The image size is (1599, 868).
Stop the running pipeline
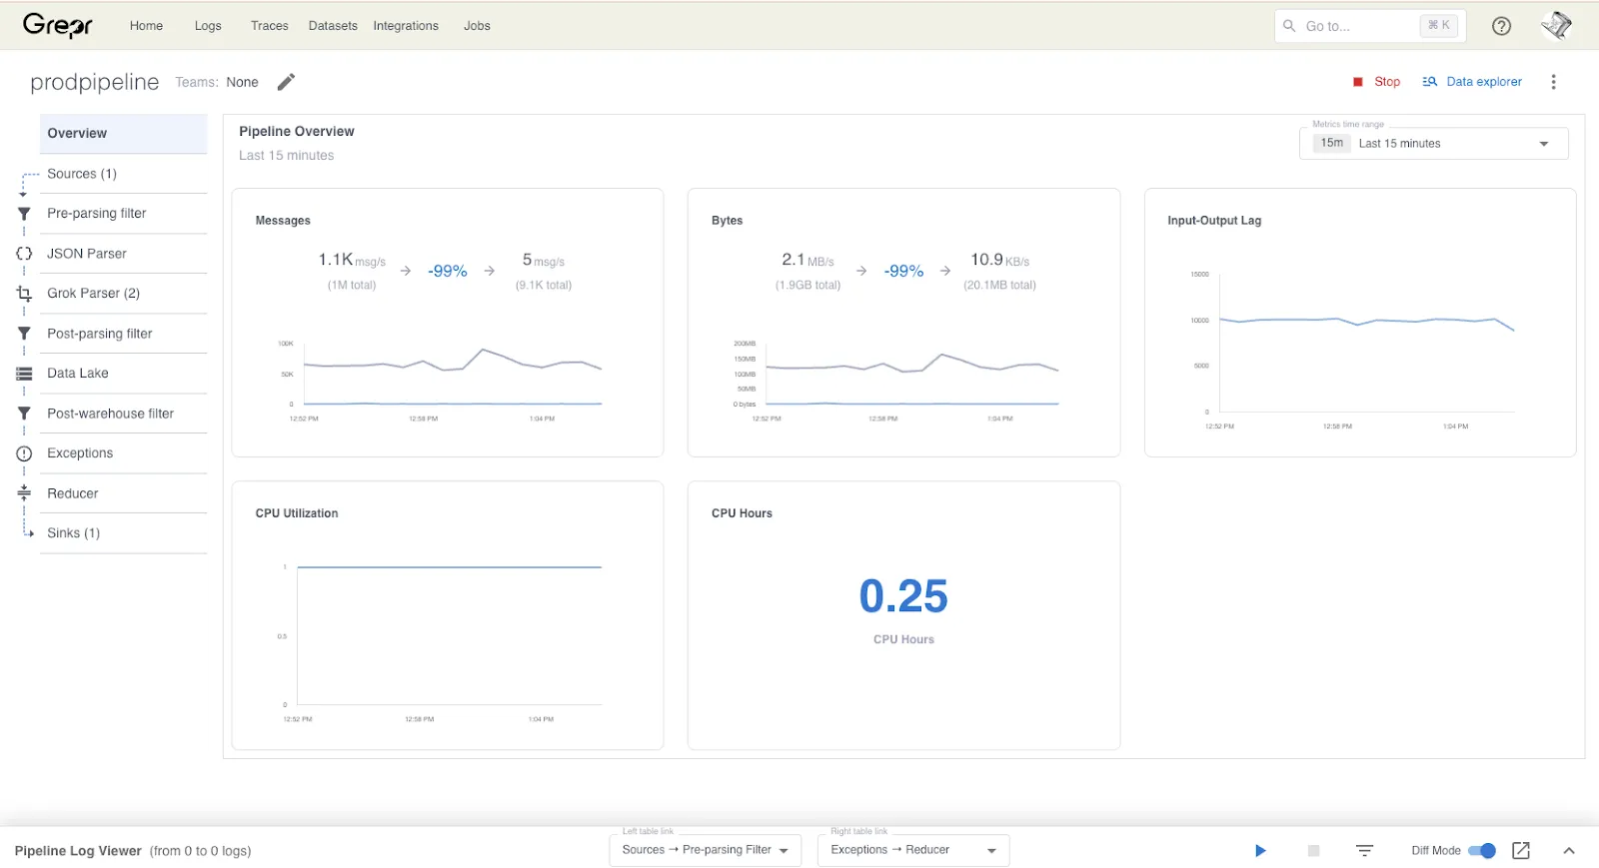pyautogui.click(x=1377, y=82)
